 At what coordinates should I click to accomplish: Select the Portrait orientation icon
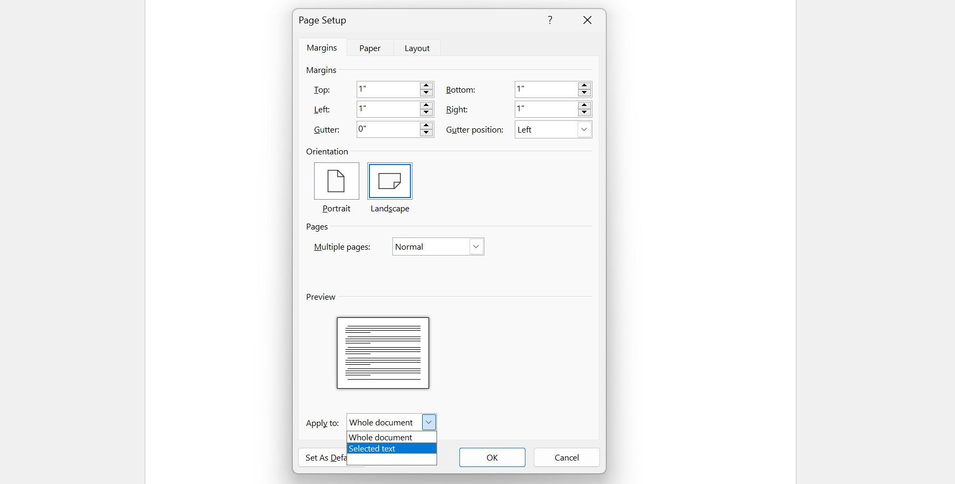tap(336, 181)
